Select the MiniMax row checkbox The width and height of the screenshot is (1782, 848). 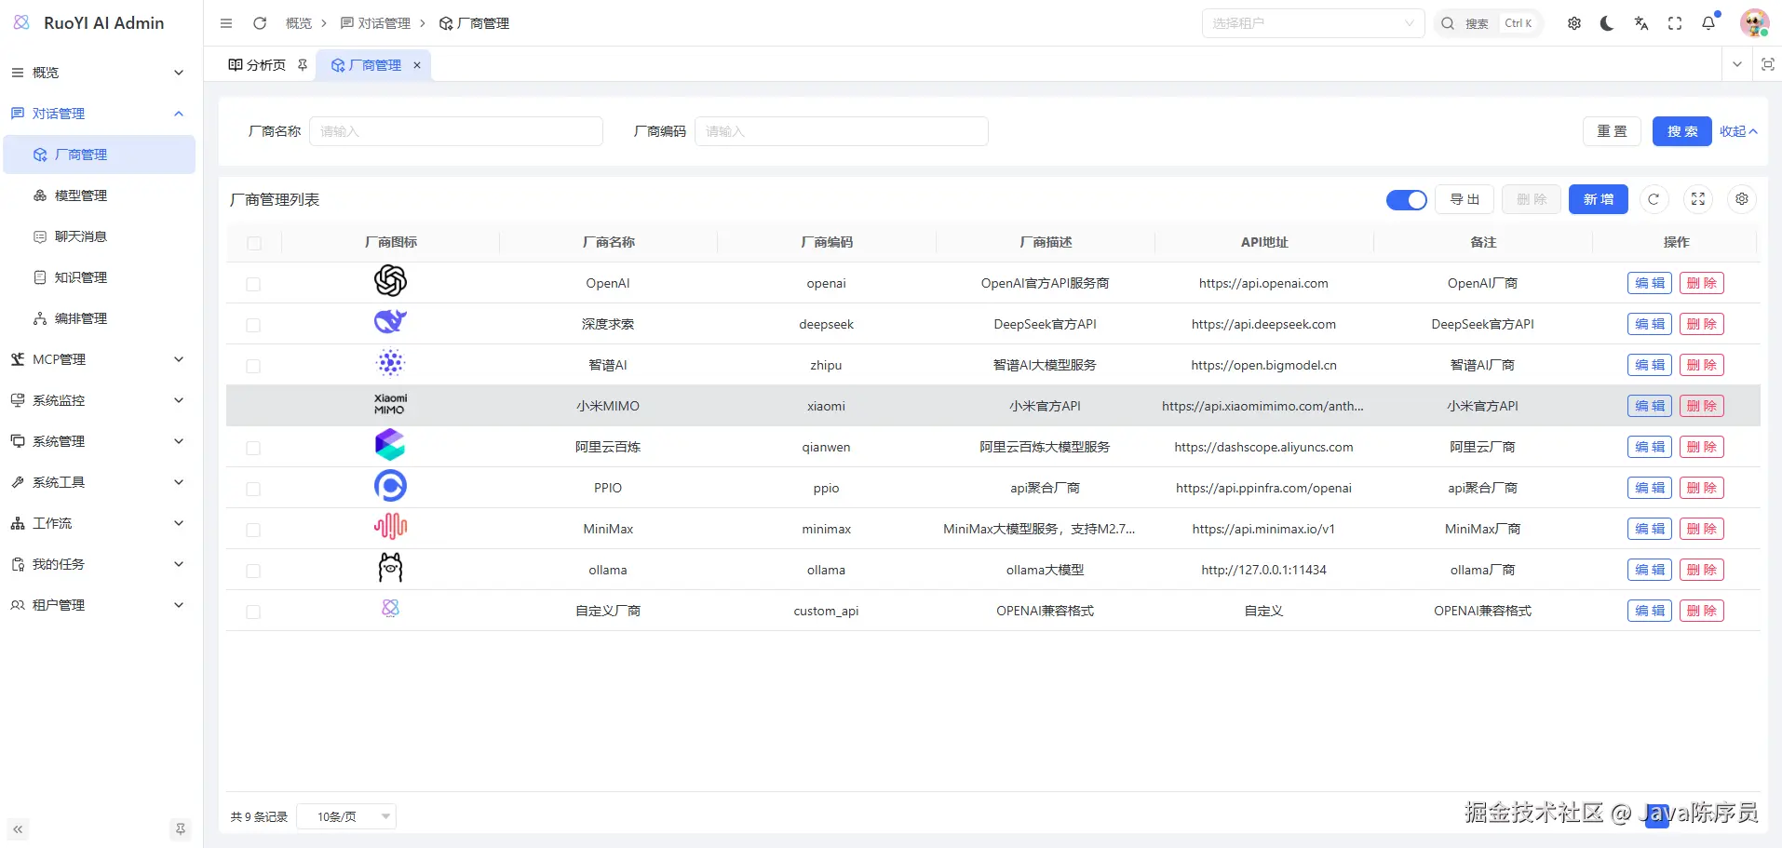point(253,530)
